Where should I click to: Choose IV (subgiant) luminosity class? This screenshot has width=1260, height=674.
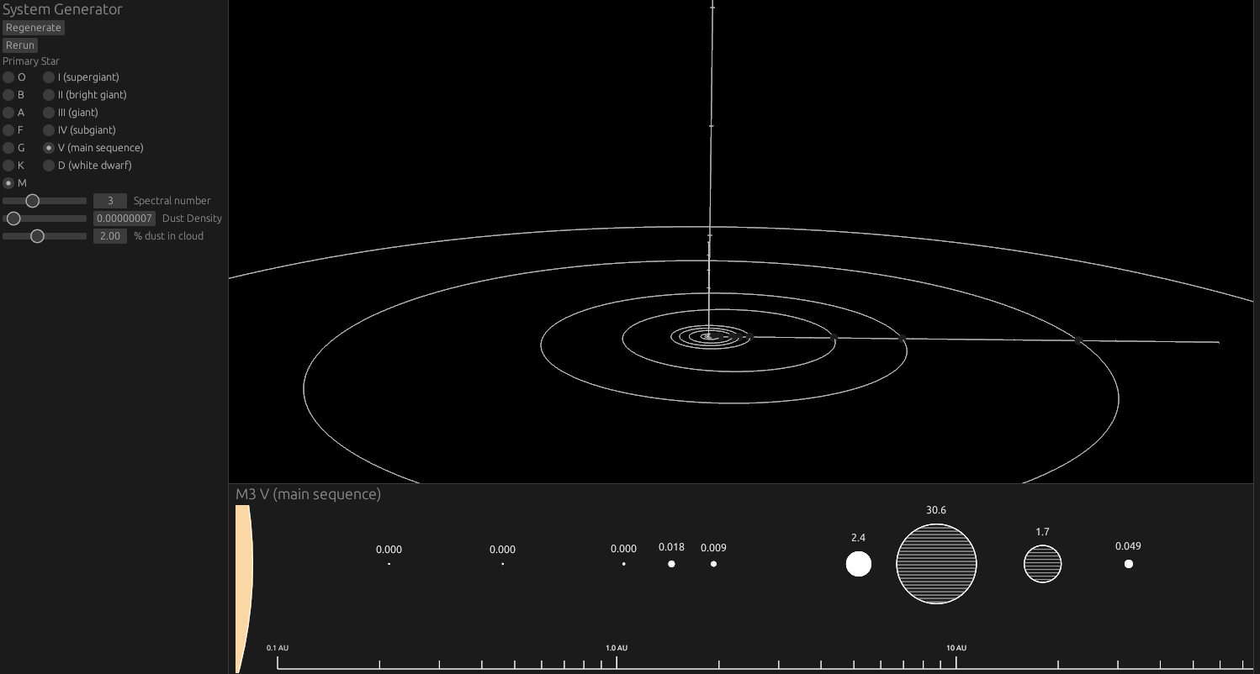49,129
